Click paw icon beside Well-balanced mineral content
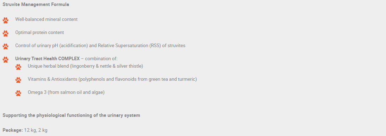Image resolution: width=386 pixels, height=136 pixels. [5, 20]
